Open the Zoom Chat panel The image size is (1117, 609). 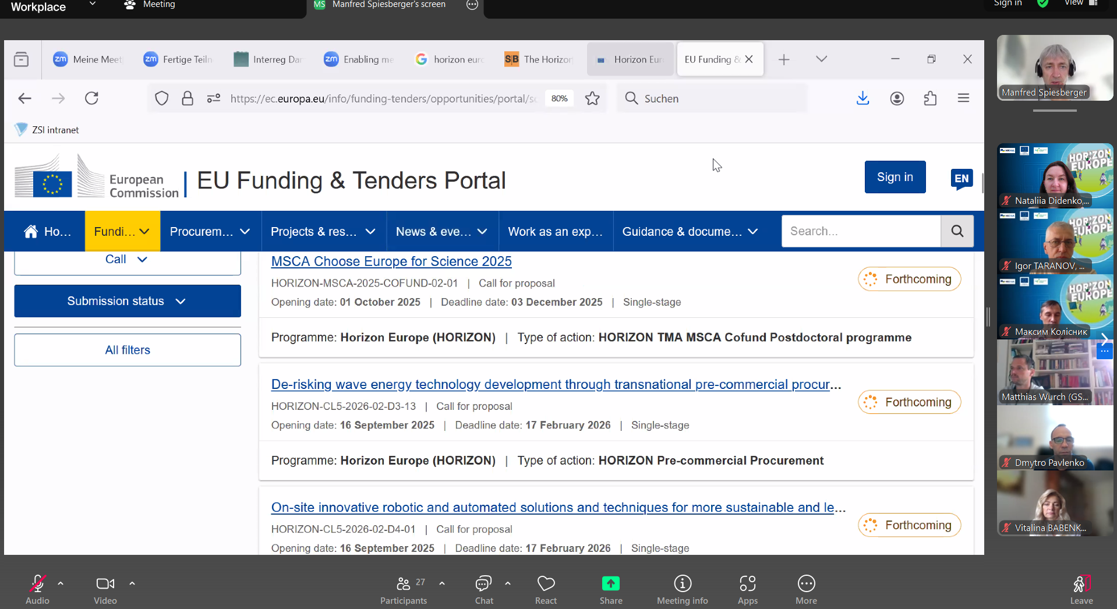click(x=483, y=584)
